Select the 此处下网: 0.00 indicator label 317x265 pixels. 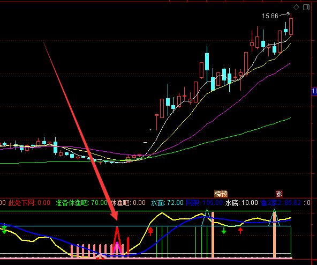point(29,203)
